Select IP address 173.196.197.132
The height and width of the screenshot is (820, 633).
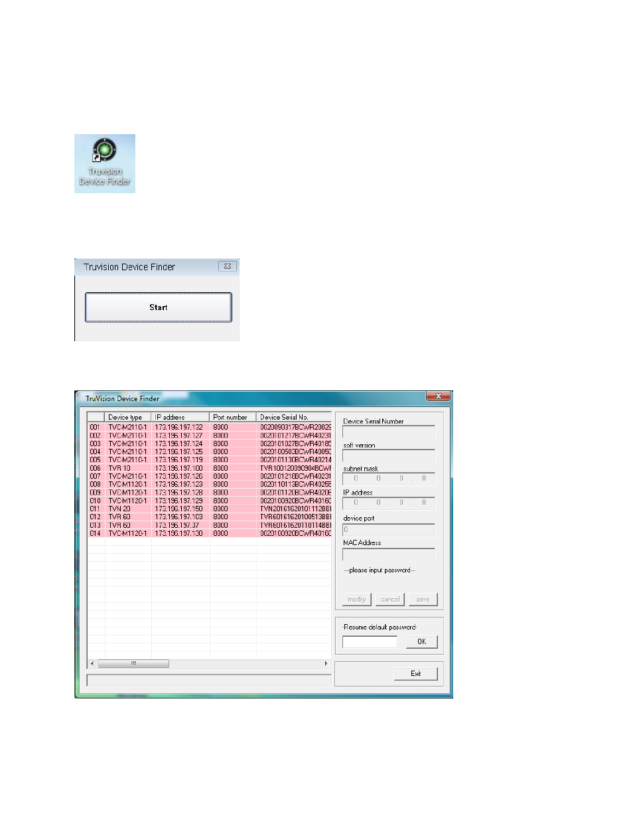(179, 427)
